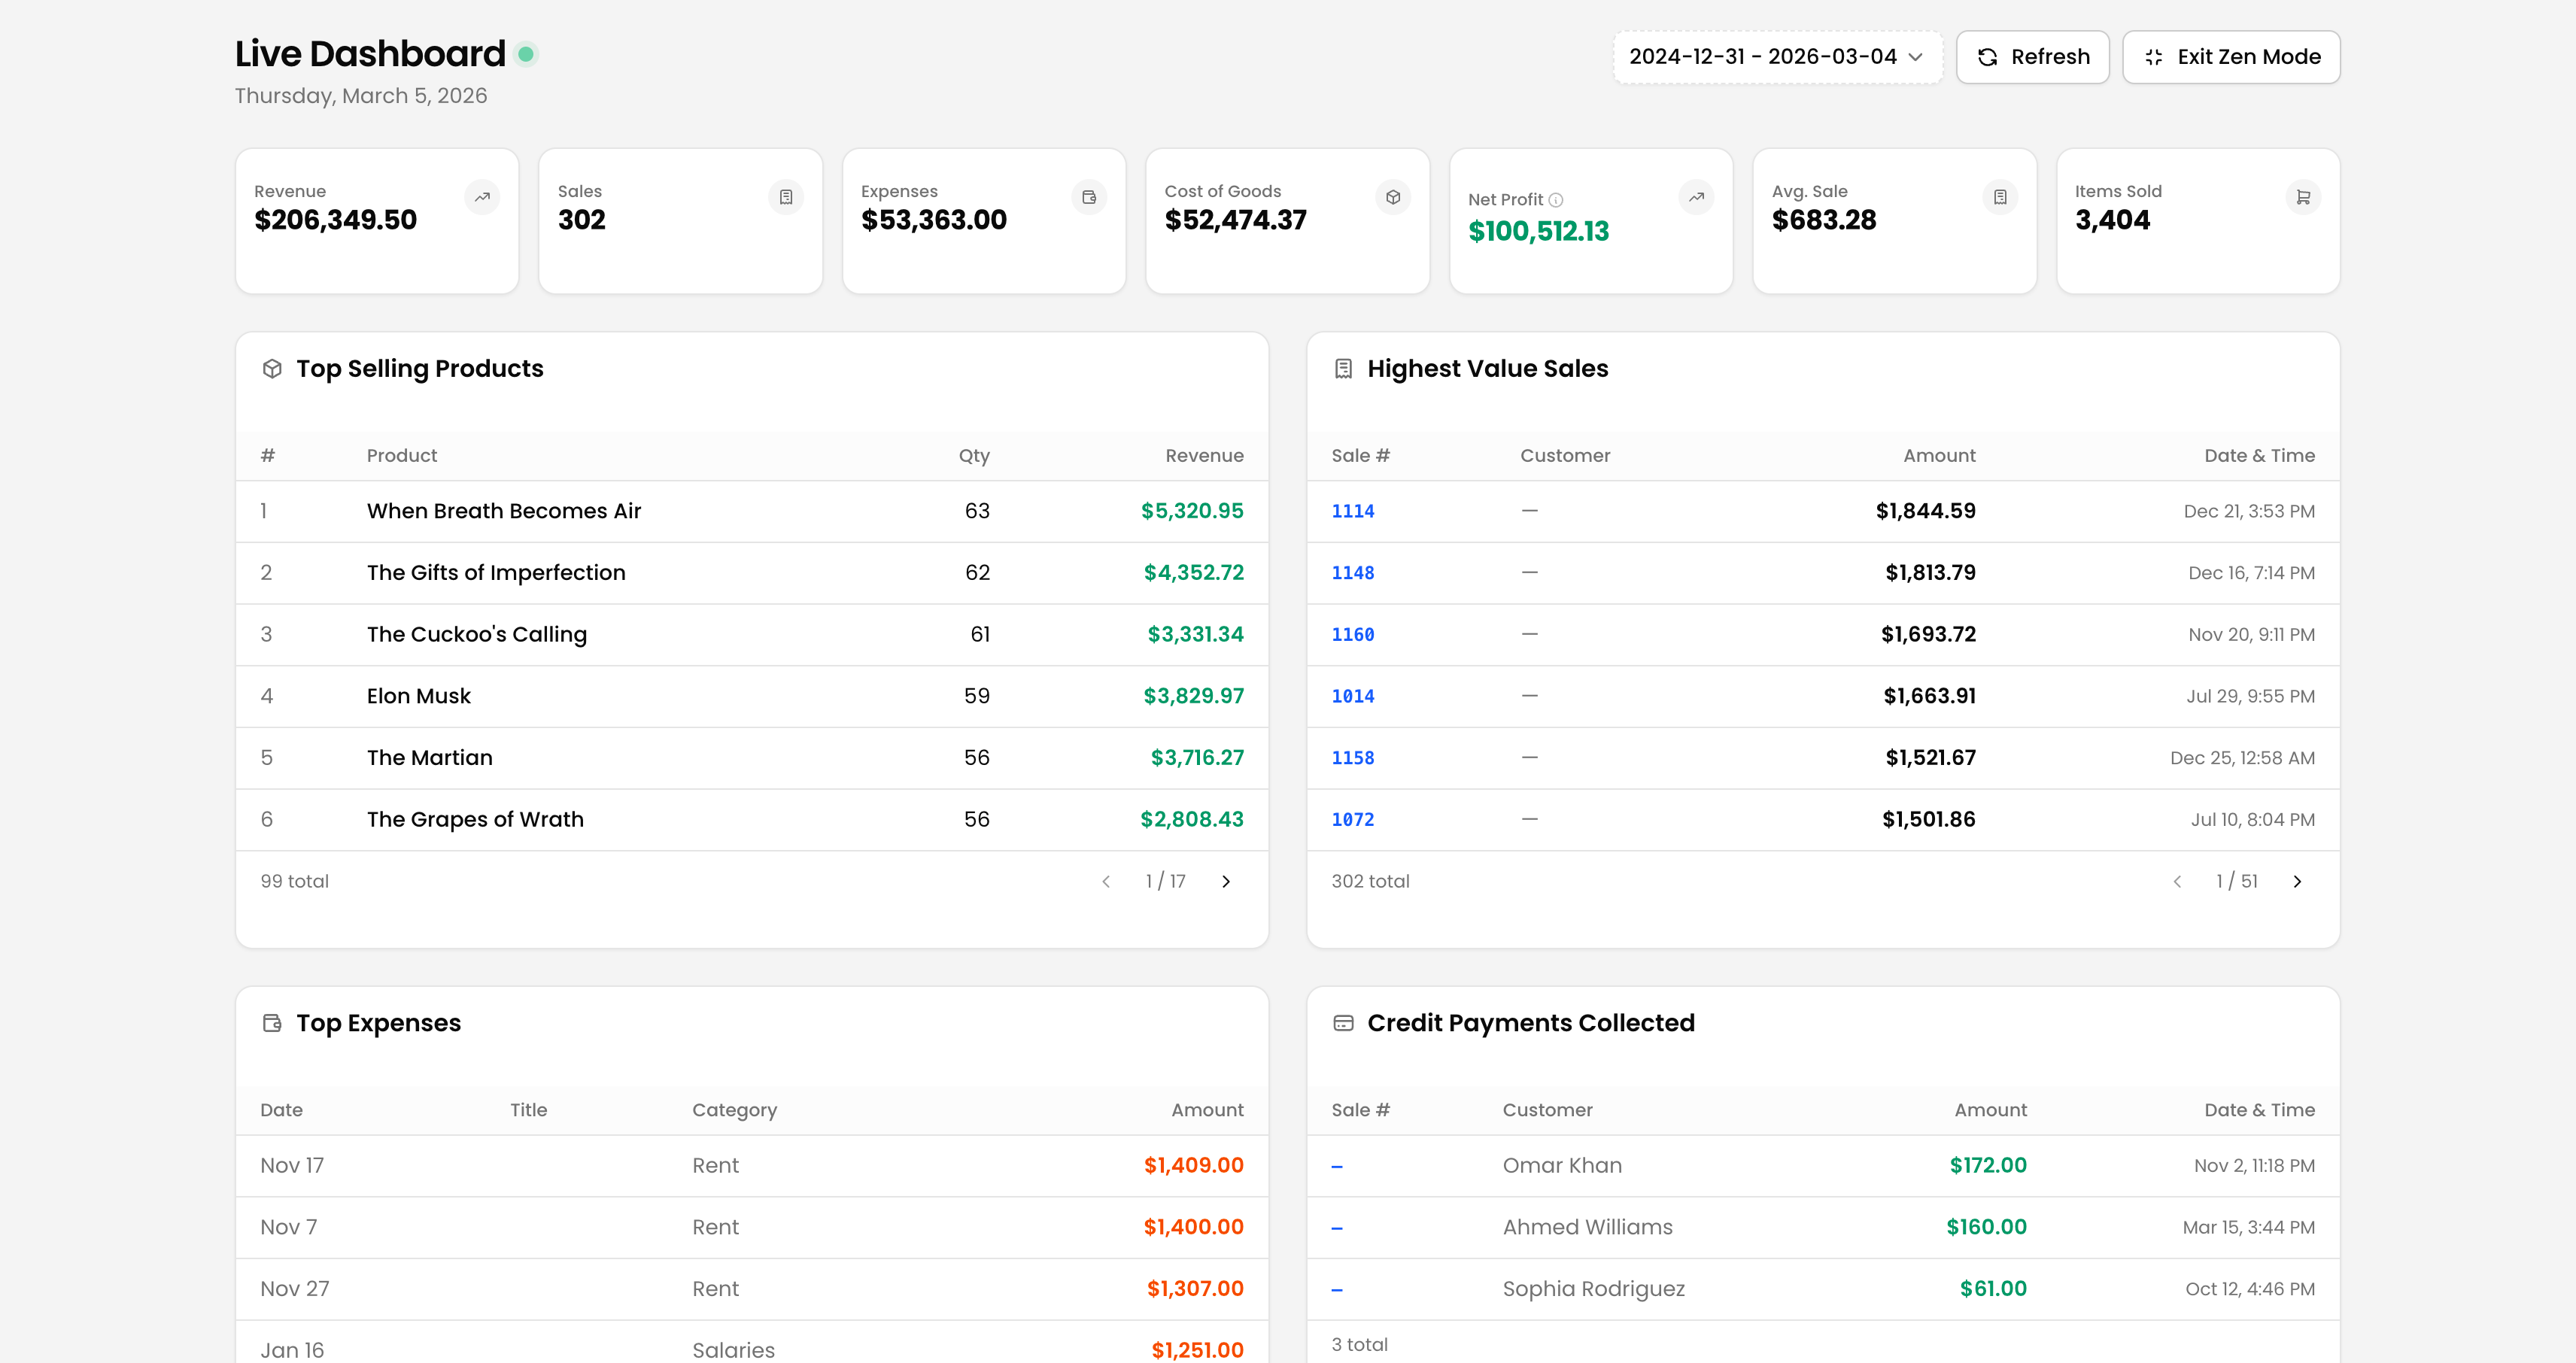Select the Elon Musk product row

pos(752,696)
